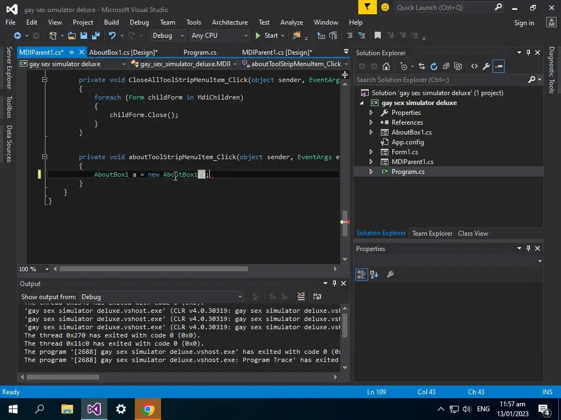
Task: Open Windows Start menu on taskbar
Action: point(13,409)
